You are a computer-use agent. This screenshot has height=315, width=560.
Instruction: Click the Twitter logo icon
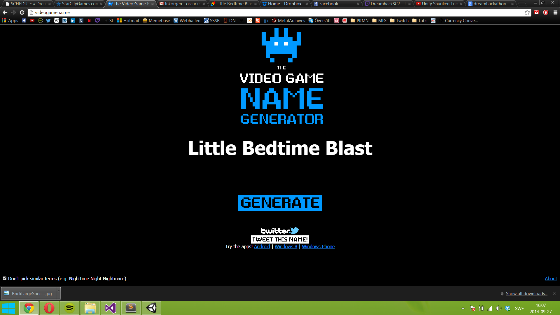[x=280, y=230]
